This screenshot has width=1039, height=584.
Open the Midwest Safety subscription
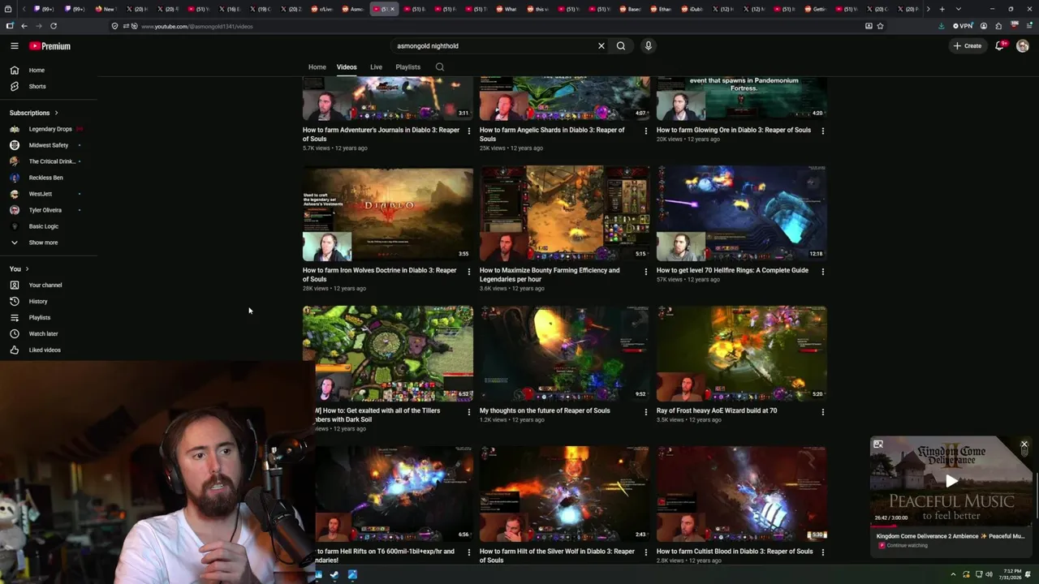(49, 145)
